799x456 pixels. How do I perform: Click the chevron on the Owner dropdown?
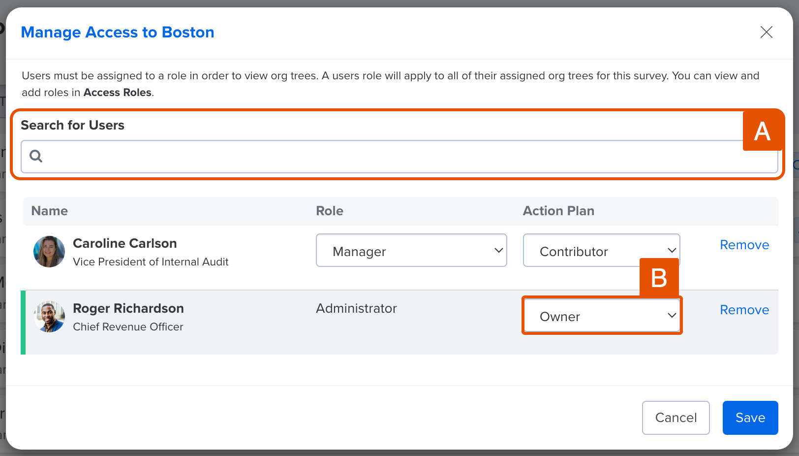[672, 316]
